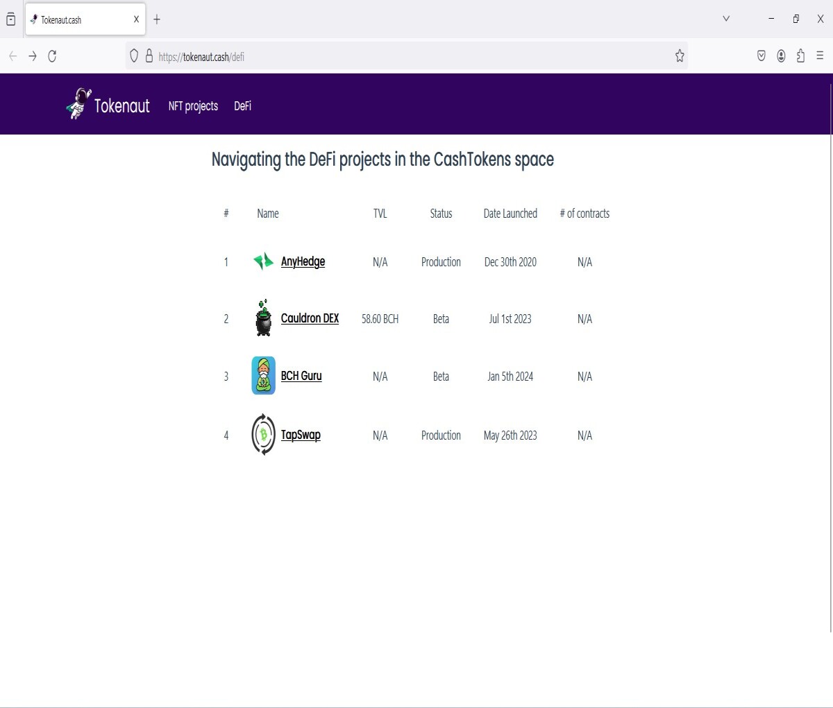Open the Cauldron DEX project link
833x708 pixels.
[310, 318]
